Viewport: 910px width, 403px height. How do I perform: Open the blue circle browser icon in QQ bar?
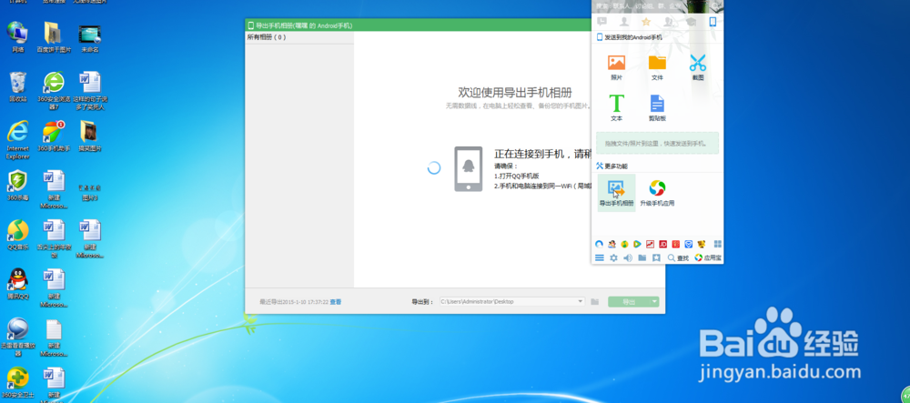coord(600,244)
